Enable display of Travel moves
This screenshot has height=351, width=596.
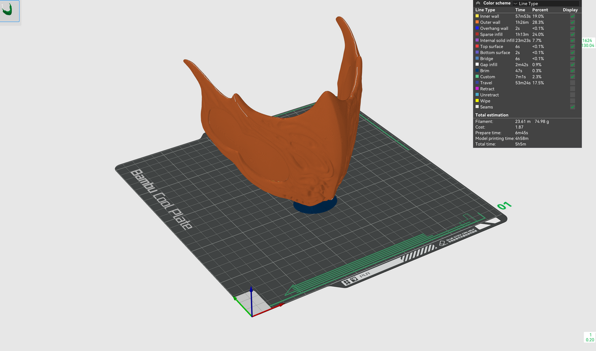[x=572, y=83]
